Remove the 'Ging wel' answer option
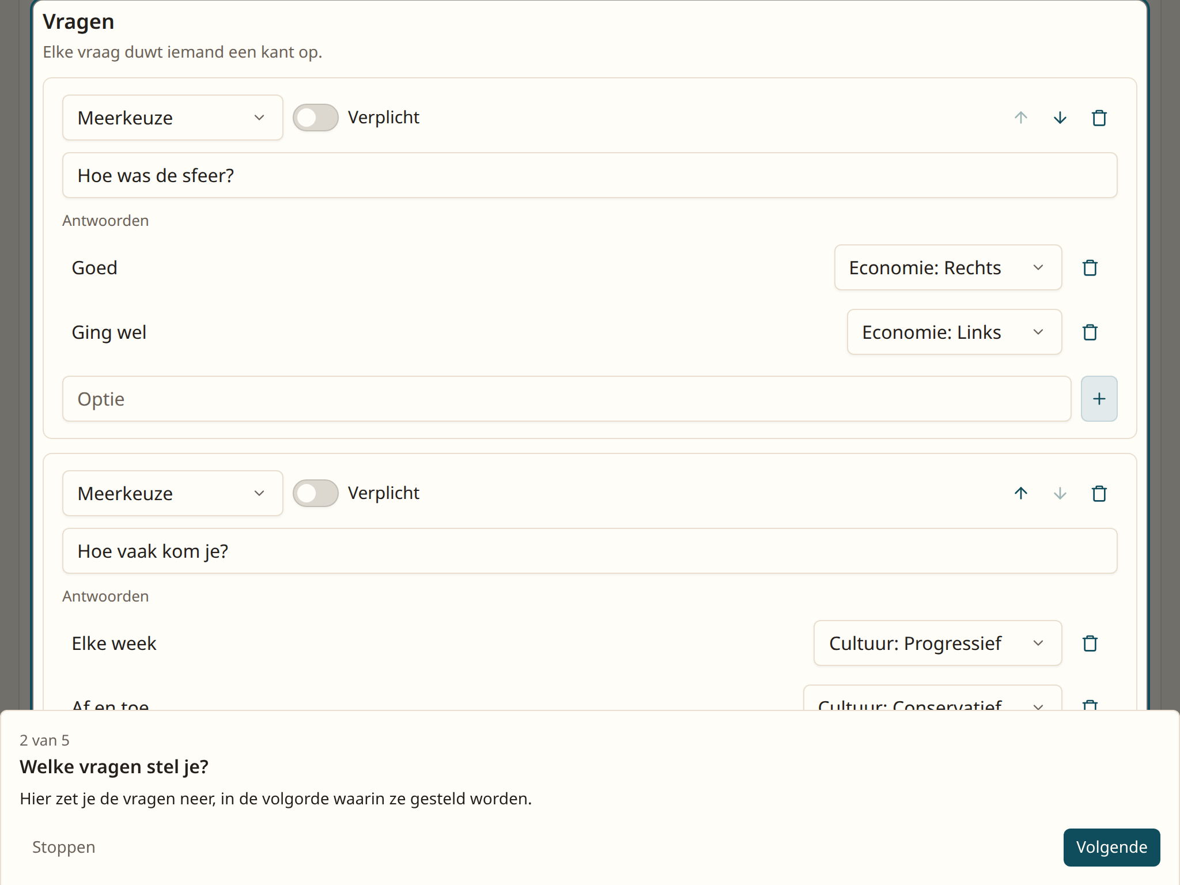 [1090, 332]
